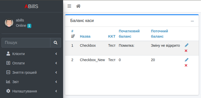Expand the Клієнти menu chevron
This screenshot has height=98, width=201.
pyautogui.click(x=56, y=54)
